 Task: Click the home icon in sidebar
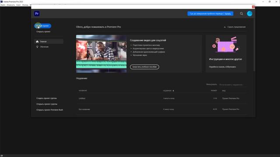pyautogui.click(x=37, y=41)
